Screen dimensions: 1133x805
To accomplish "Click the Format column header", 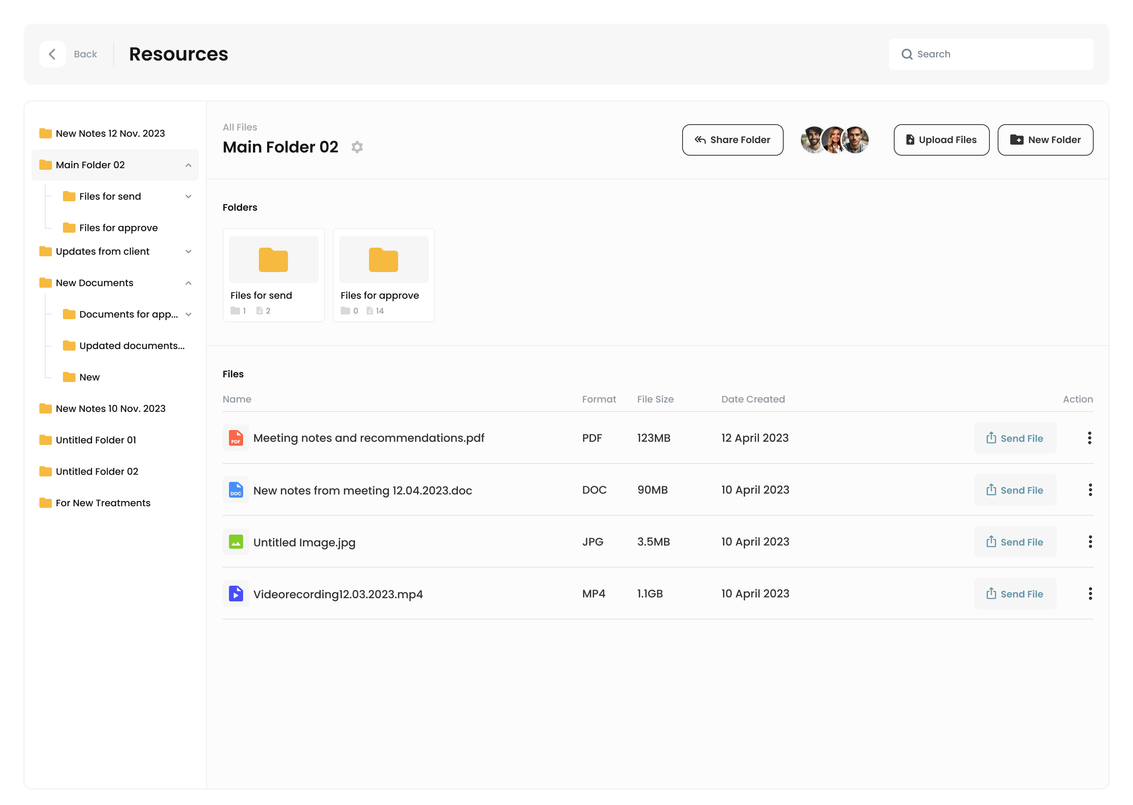I will coord(599,399).
